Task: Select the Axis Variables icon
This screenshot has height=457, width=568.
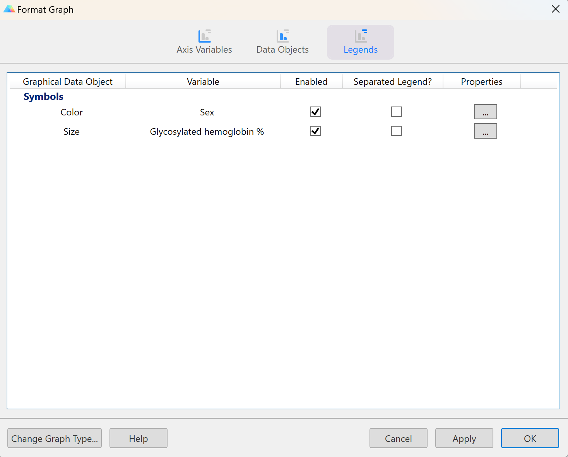Action: (204, 36)
